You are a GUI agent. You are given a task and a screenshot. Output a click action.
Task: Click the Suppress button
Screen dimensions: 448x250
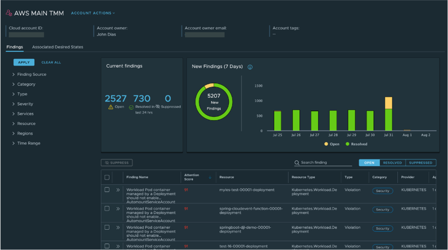[x=116, y=163]
